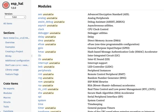The height and width of the screenshot is (112, 164).
Task: Click the Espressif esp_hal crate logo
Action: [6, 5]
